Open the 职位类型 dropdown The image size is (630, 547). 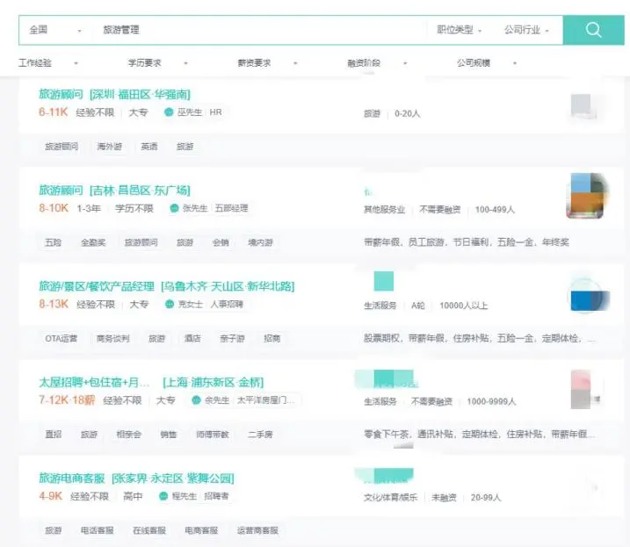460,30
